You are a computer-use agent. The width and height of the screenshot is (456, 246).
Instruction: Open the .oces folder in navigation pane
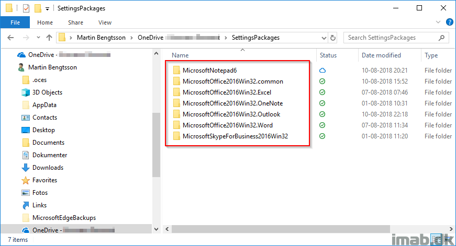tap(35, 80)
